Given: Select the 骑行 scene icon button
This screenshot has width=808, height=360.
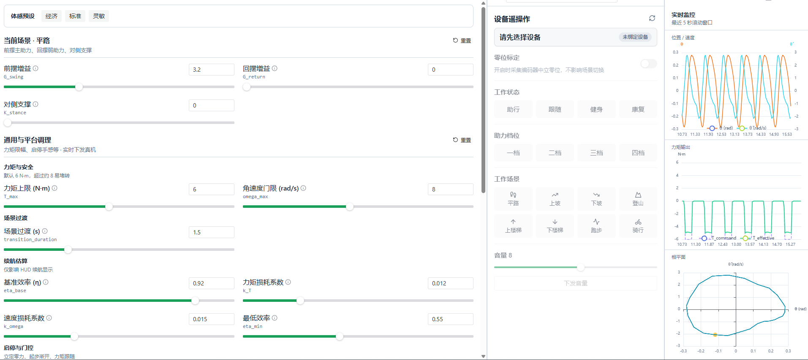Looking at the screenshot, I should pos(638,226).
